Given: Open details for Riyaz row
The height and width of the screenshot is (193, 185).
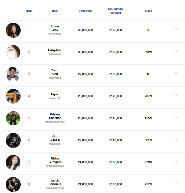Looking at the screenshot, I should pos(177,95).
